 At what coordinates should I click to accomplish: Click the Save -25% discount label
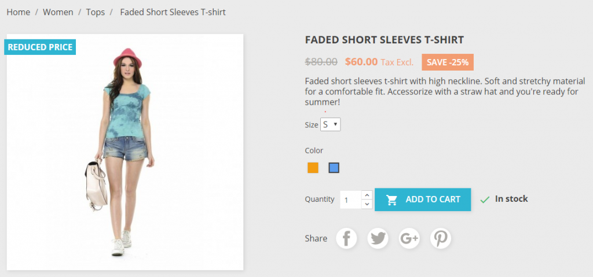447,62
